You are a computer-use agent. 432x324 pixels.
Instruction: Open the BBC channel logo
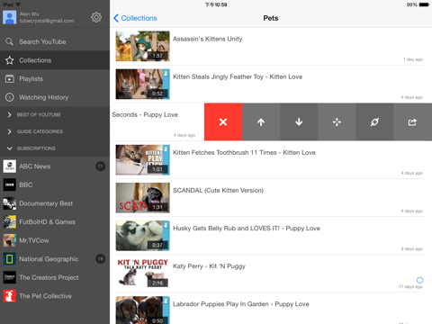click(x=10, y=184)
